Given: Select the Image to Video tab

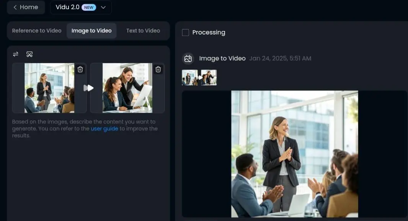Looking at the screenshot, I should coord(91,31).
